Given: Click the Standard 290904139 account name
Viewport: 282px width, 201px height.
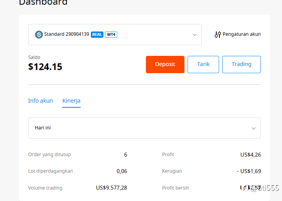Looking at the screenshot, I should point(66,34).
